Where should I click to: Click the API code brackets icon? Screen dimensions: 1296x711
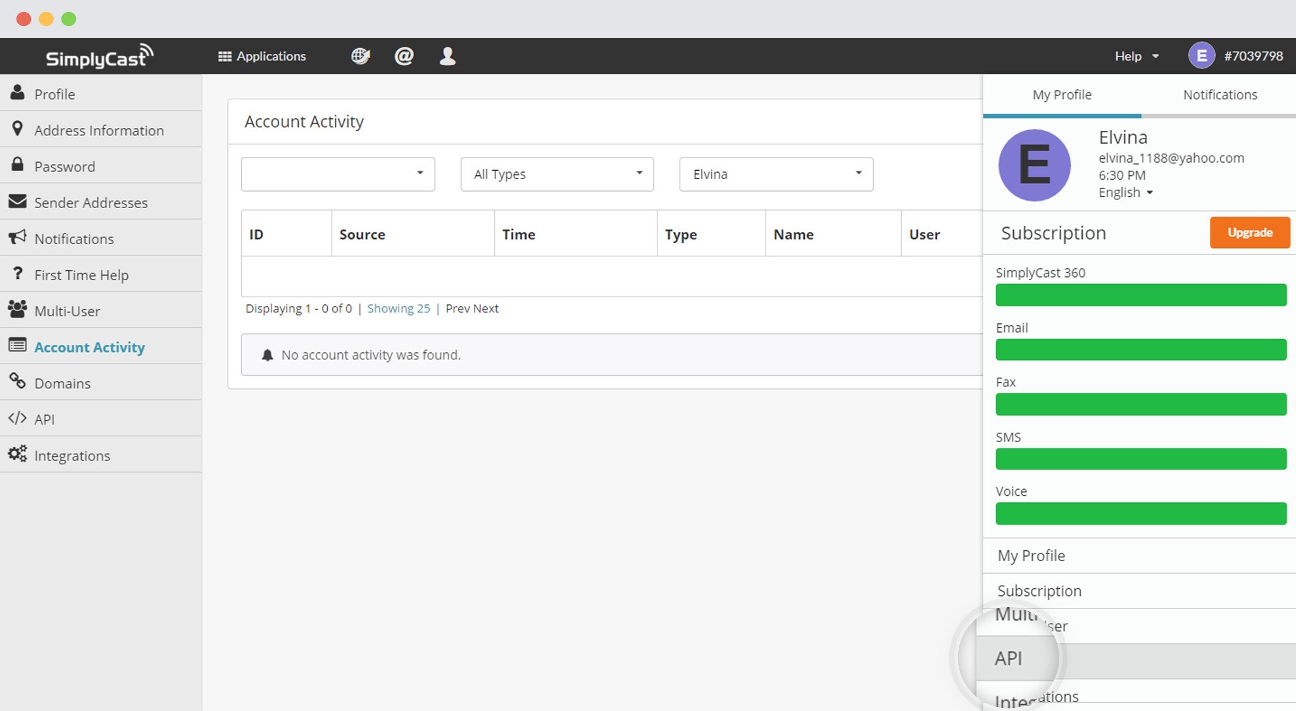coord(18,418)
